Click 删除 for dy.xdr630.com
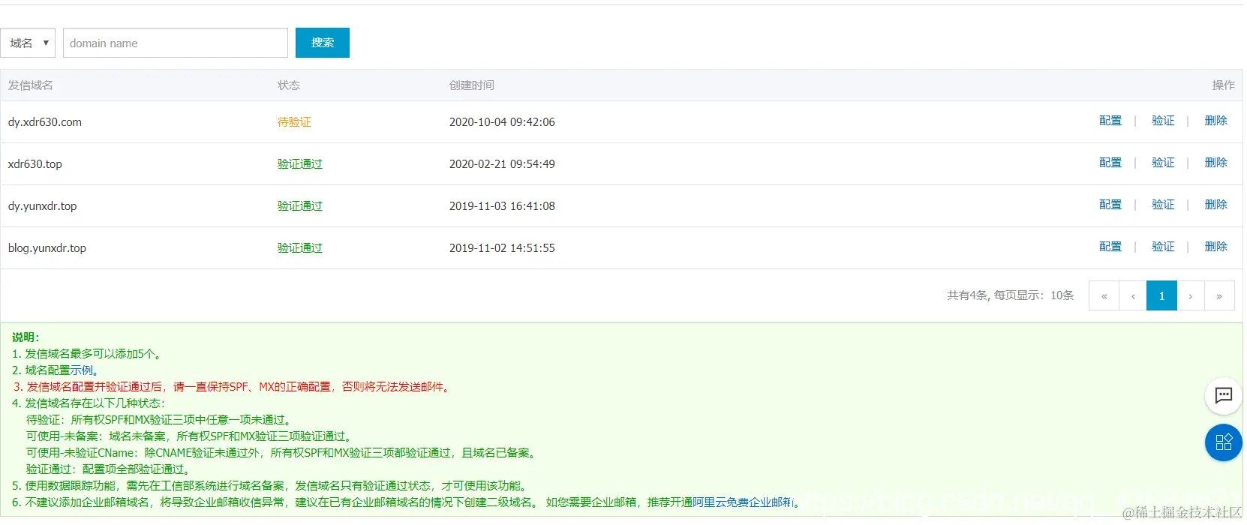This screenshot has width=1247, height=525. [x=1215, y=121]
